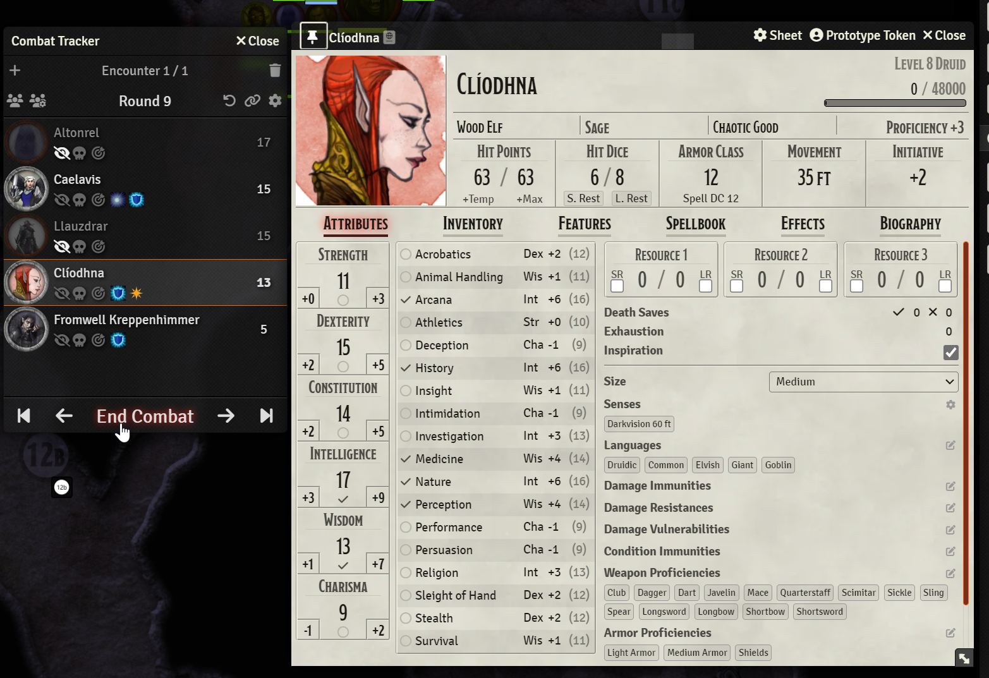The width and height of the screenshot is (989, 678).
Task: Open Sheet configuration in header
Action: [x=777, y=35]
